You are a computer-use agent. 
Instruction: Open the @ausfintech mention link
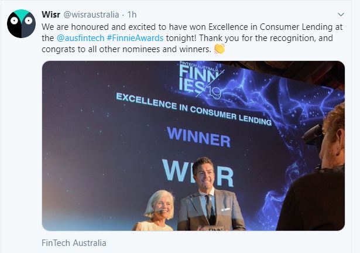point(80,38)
